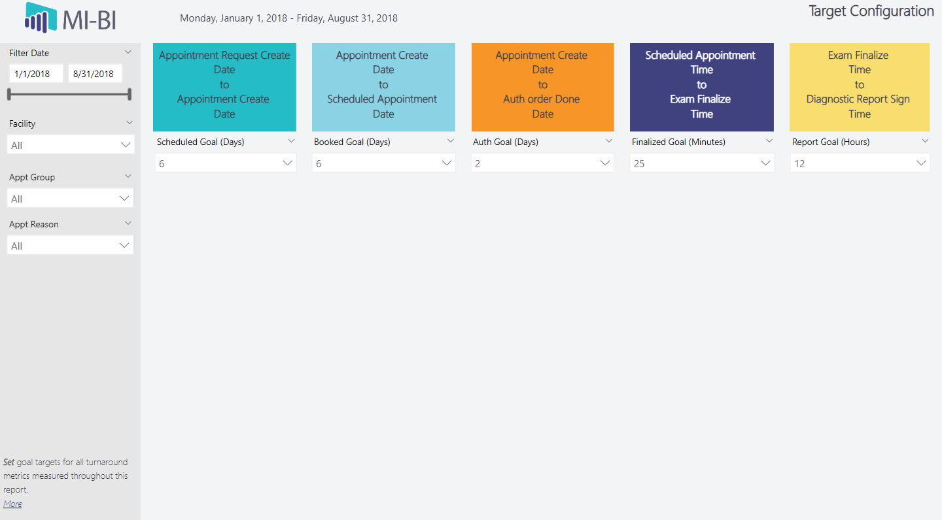Open the Facility dropdown set to All
942x520 pixels.
pos(71,145)
